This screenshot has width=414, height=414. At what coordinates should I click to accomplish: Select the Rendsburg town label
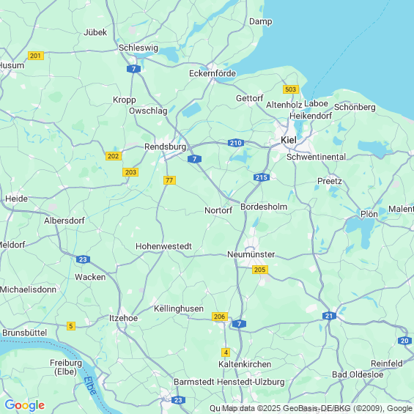[x=166, y=147]
